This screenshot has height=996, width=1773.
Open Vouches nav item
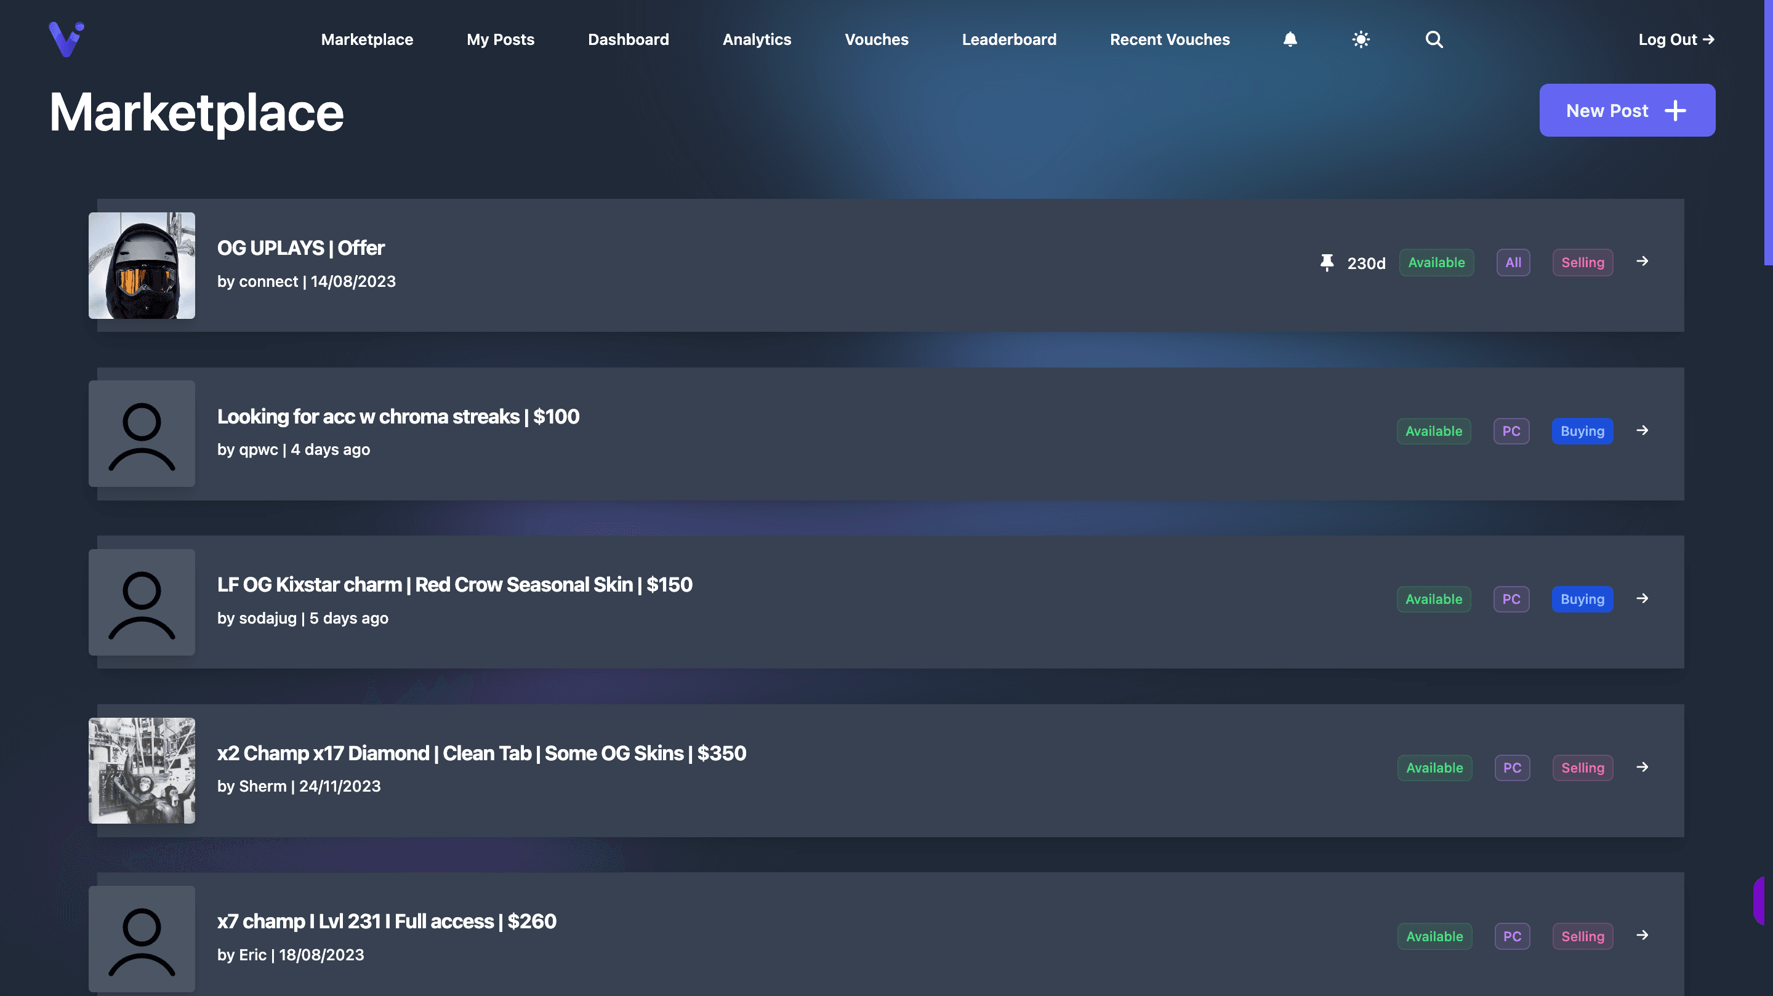pos(876,39)
